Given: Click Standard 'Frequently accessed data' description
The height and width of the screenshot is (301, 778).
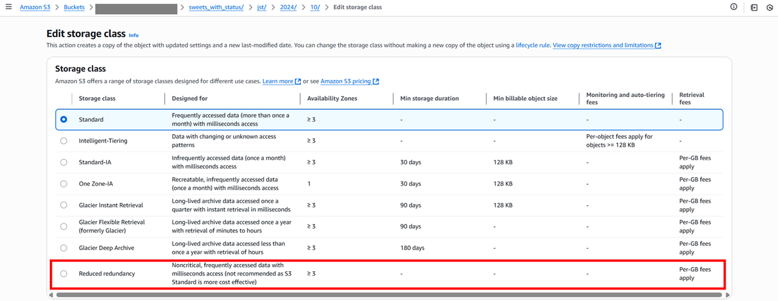Looking at the screenshot, I should point(230,120).
